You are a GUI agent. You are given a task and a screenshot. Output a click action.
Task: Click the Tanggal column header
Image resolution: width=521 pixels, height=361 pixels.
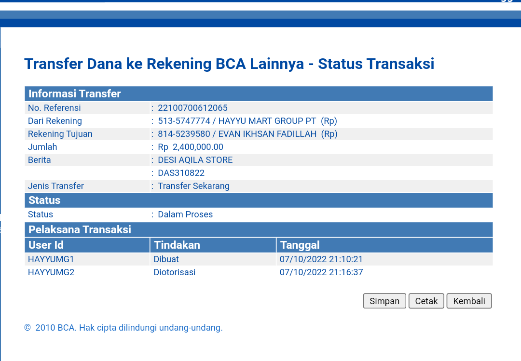300,245
